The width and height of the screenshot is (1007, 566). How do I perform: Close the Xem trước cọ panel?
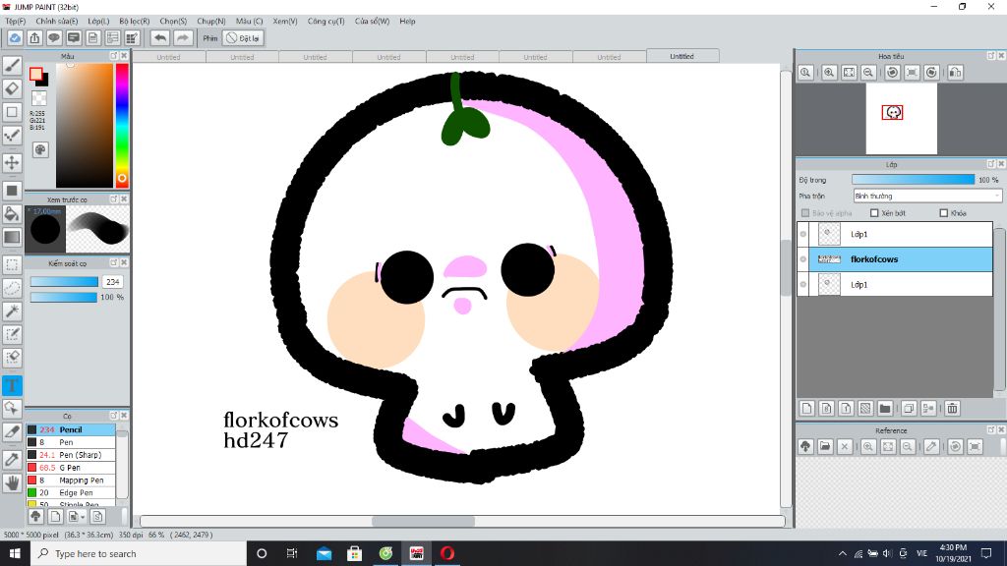(x=124, y=198)
